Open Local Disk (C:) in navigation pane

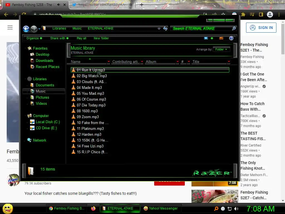coord(48,122)
